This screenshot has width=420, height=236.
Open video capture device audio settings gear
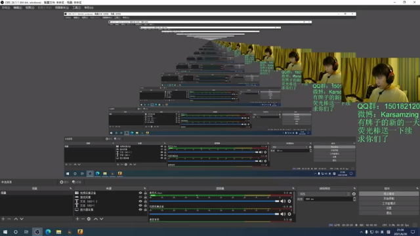tap(289, 214)
